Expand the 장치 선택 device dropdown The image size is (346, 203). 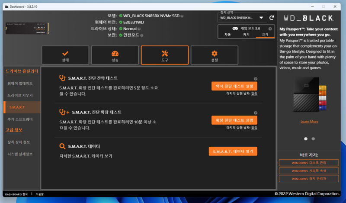pos(242,18)
